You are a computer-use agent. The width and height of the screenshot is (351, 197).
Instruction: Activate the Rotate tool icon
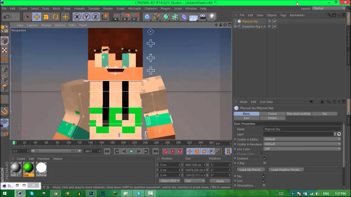tap(55, 17)
